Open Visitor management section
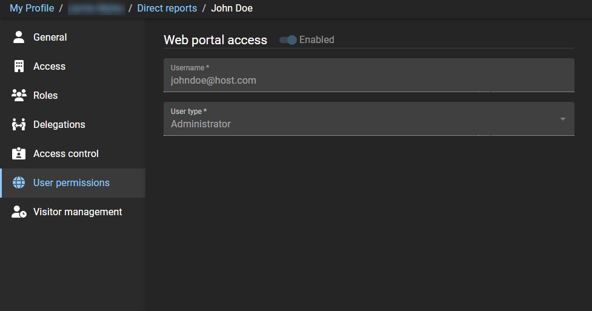This screenshot has height=311, width=592. 73,212
